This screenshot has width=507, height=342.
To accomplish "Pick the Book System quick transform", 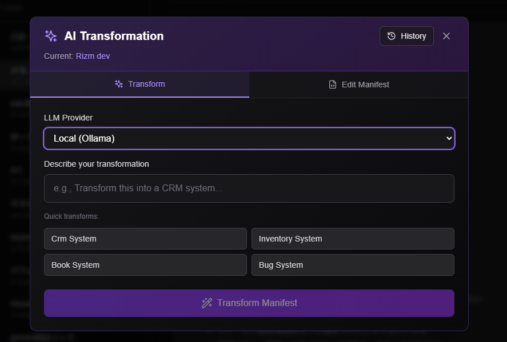I will pos(145,265).
